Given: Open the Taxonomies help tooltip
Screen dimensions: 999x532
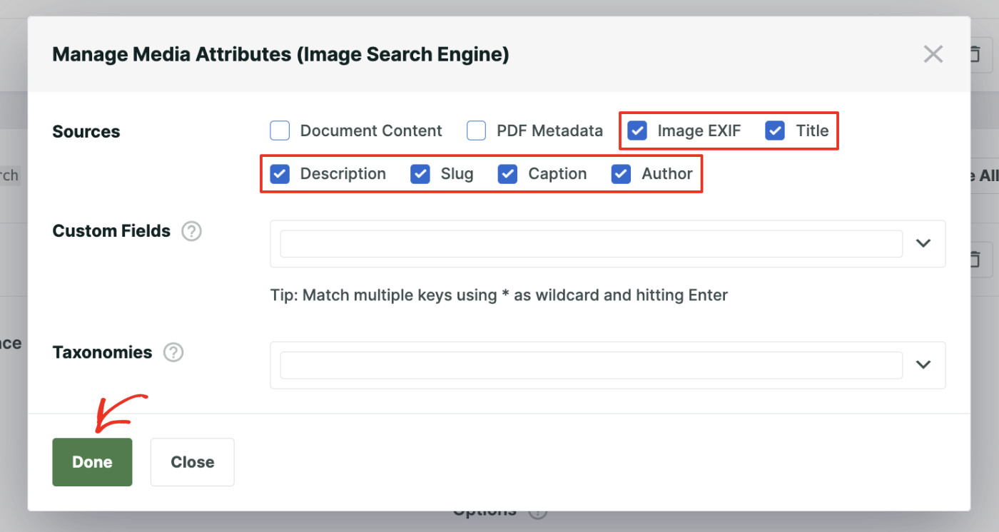Looking at the screenshot, I should click(x=173, y=352).
